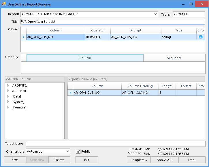Click the blue Info icon in Where row
Screen dimensions: 209x167
[200, 37]
